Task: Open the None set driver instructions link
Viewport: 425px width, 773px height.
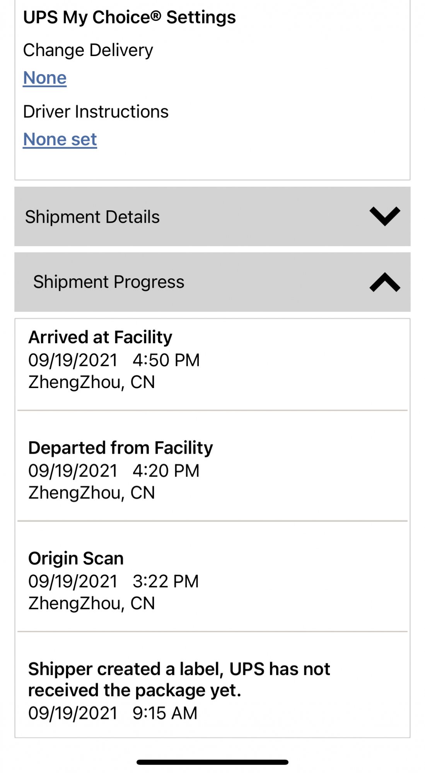Action: (60, 139)
